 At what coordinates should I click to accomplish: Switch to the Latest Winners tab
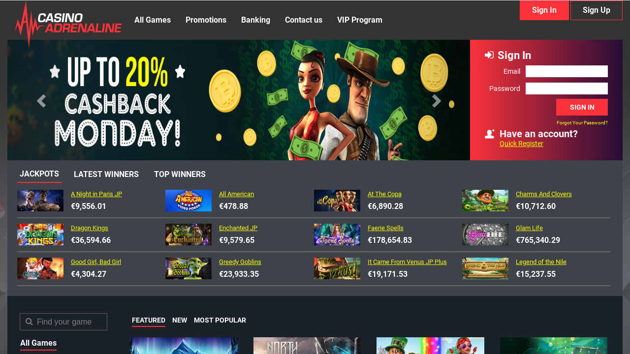tap(106, 175)
